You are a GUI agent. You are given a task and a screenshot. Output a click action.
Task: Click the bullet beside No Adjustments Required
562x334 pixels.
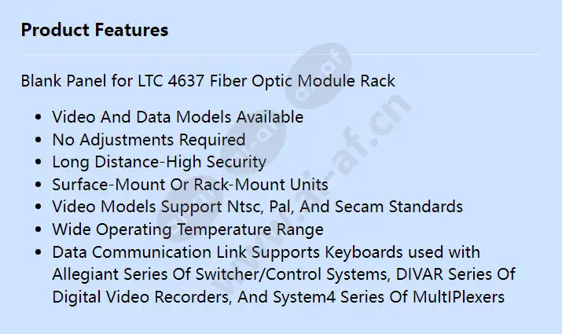point(39,140)
